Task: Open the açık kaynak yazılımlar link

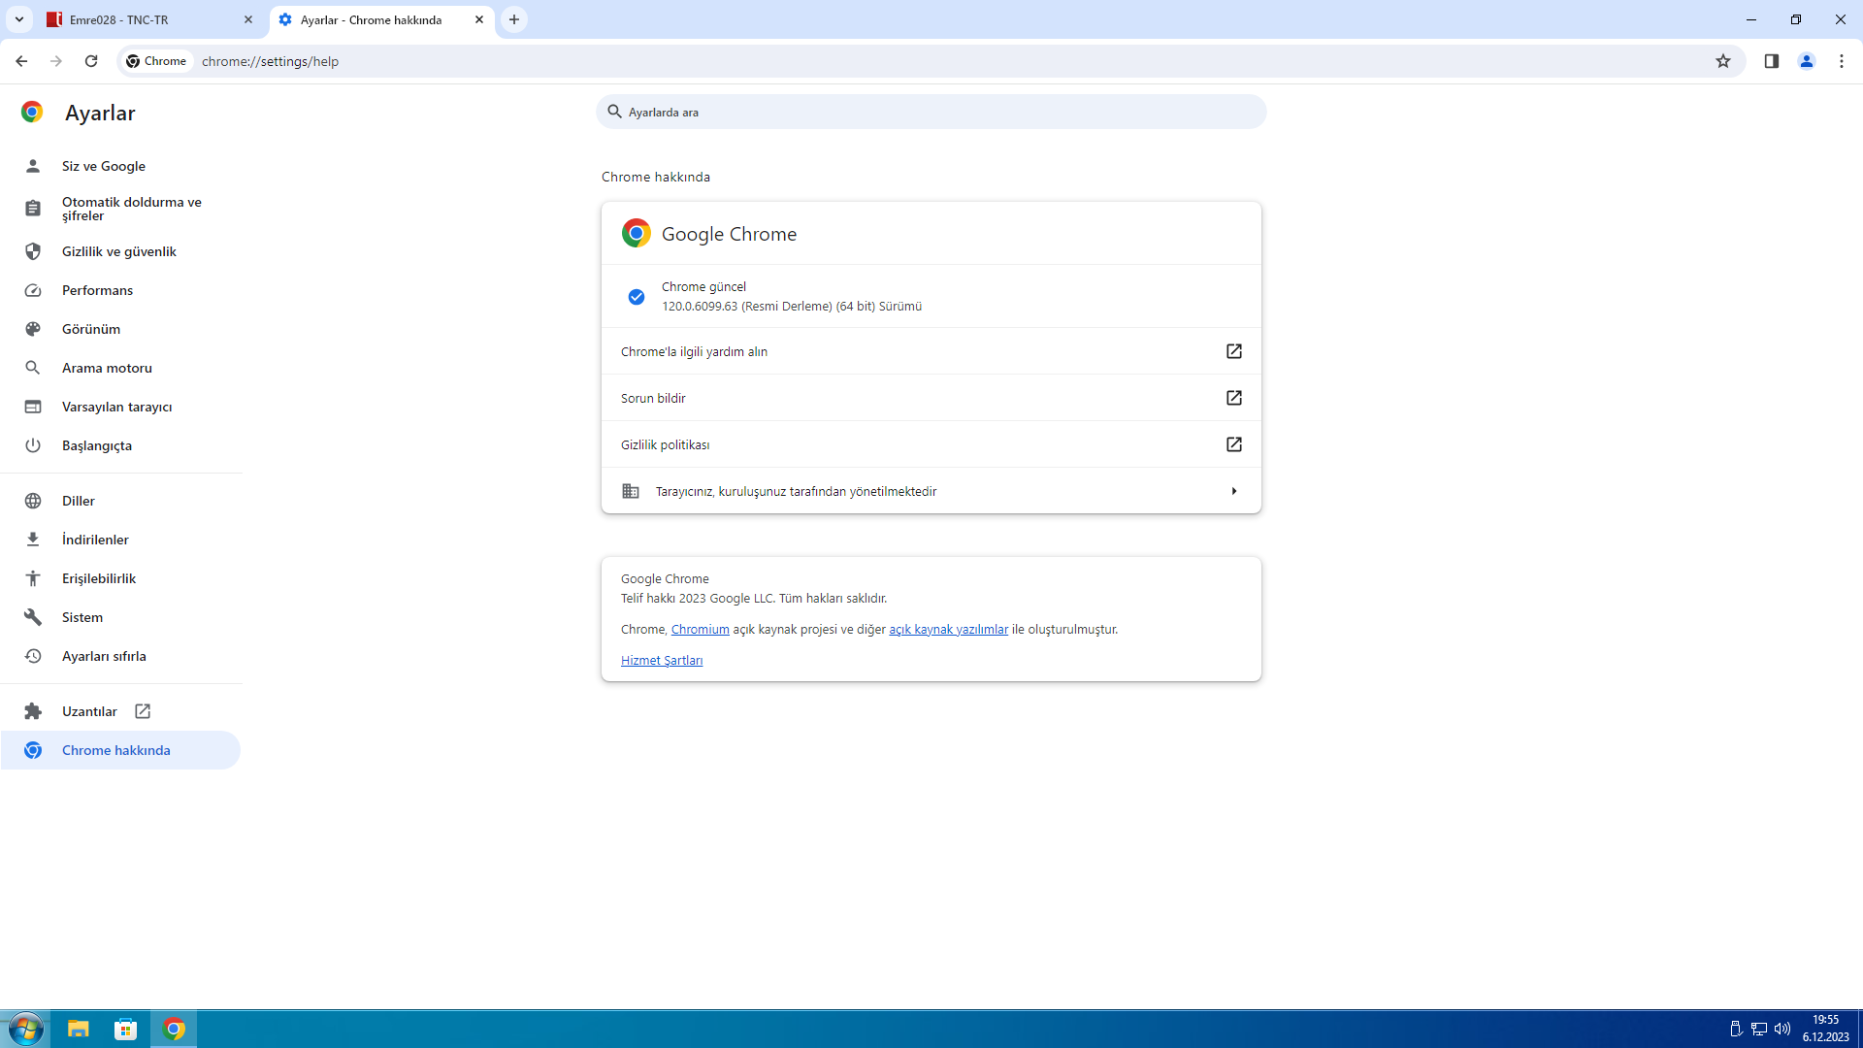Action: tap(948, 630)
